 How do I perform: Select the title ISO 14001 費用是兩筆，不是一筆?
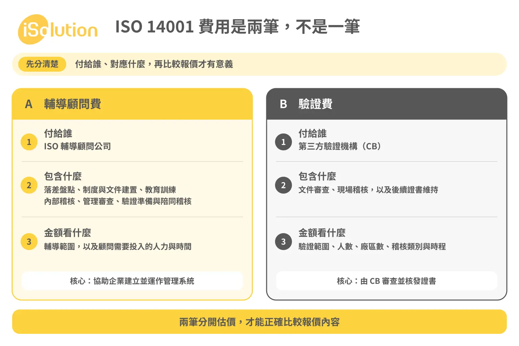click(238, 27)
